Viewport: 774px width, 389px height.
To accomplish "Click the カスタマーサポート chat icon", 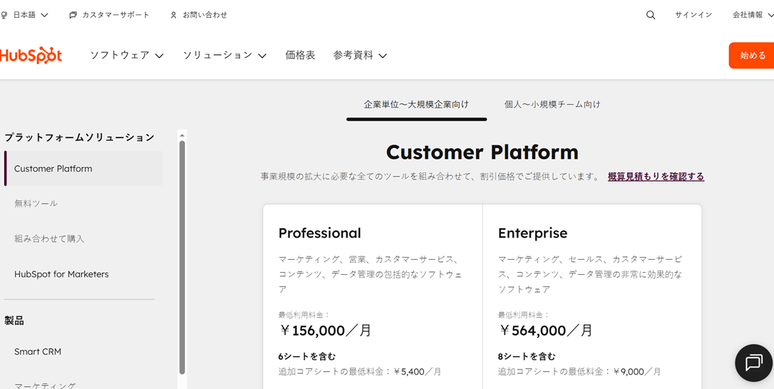I will tap(73, 15).
